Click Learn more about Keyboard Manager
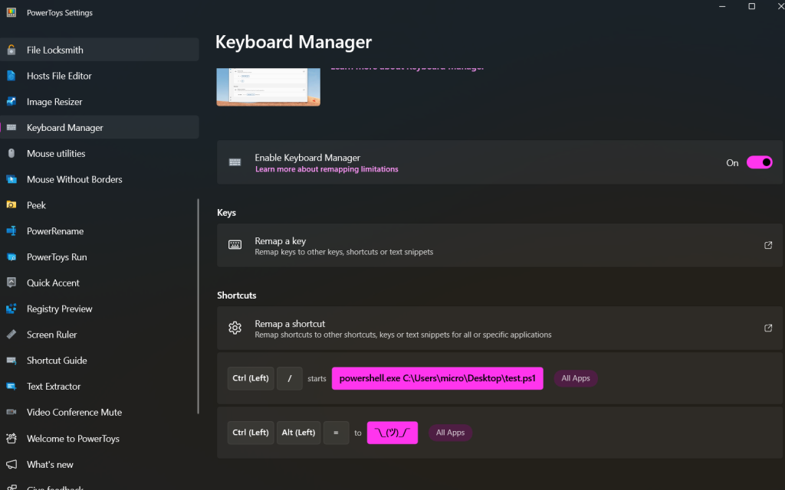785x490 pixels. (x=407, y=67)
